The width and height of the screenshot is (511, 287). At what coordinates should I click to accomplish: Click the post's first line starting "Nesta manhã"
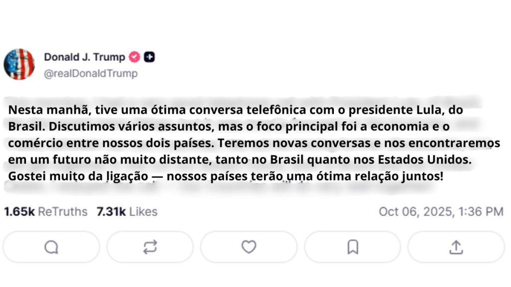[150, 111]
